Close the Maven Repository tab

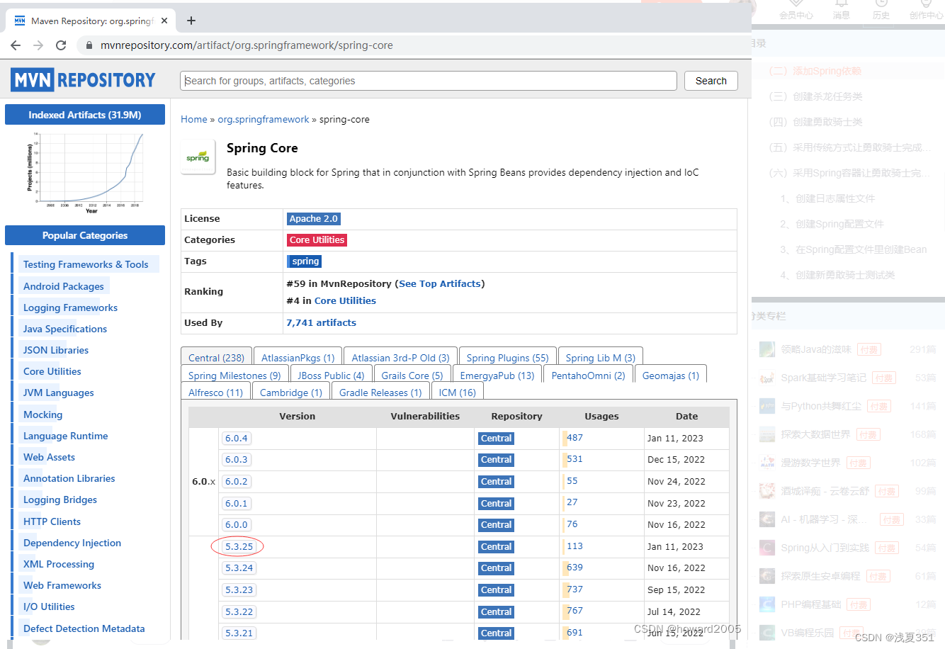(164, 21)
